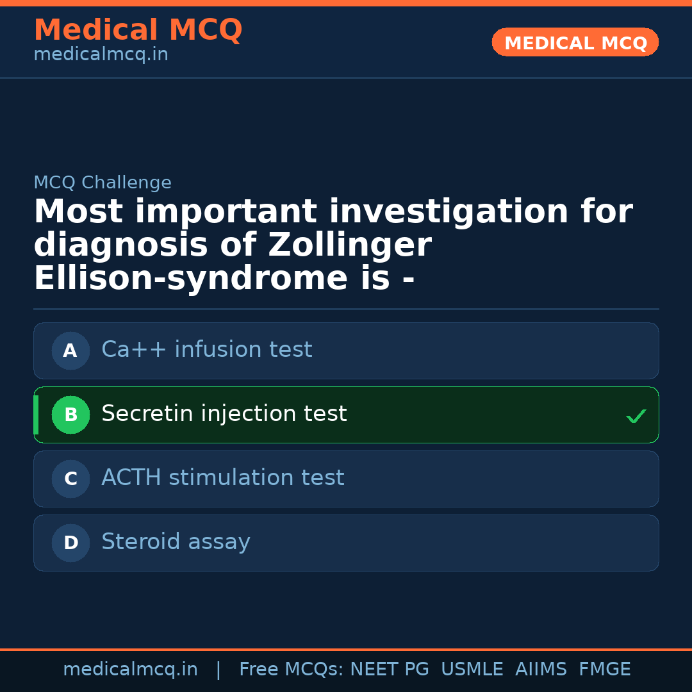Select the letter C circle badge
The width and height of the screenshot is (692, 692).
click(70, 479)
